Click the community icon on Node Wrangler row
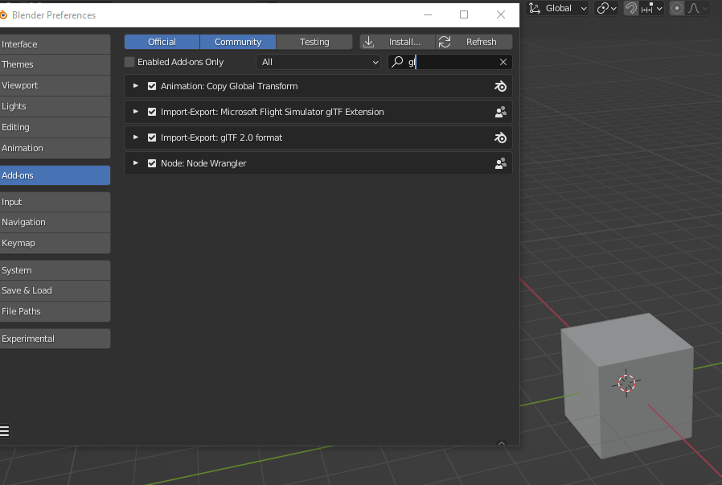Image resolution: width=722 pixels, height=485 pixels. pos(500,163)
